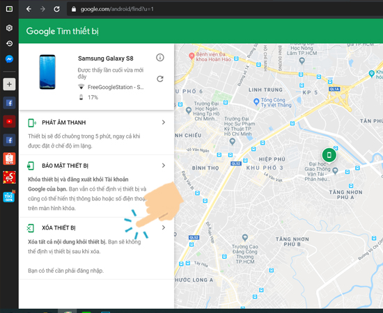This screenshot has width=383, height=313.
Task: Click the FreeGoogleStation Wi-Fi name
Action: [116, 87]
